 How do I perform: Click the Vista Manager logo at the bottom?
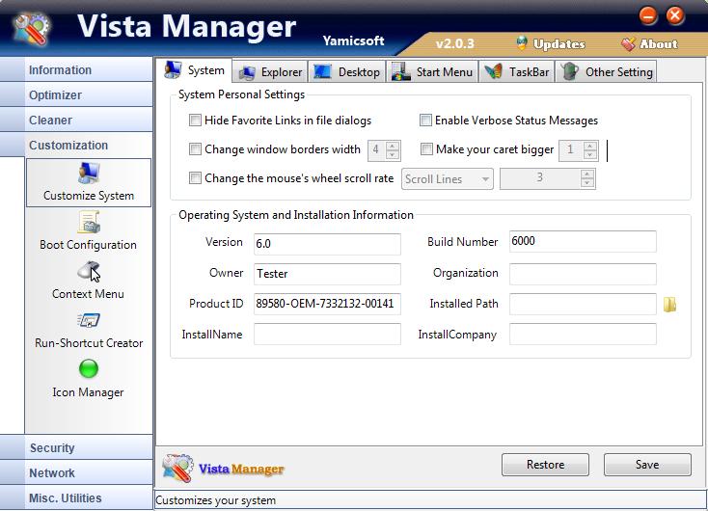tap(177, 468)
